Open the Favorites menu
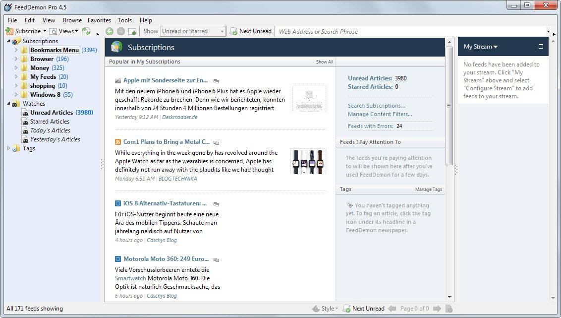The height and width of the screenshot is (318, 561). click(x=99, y=20)
